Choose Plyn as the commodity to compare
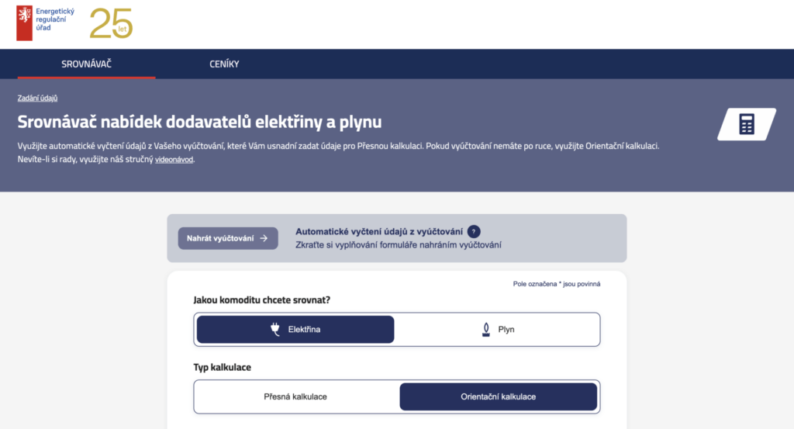The width and height of the screenshot is (794, 429). pyautogui.click(x=498, y=330)
